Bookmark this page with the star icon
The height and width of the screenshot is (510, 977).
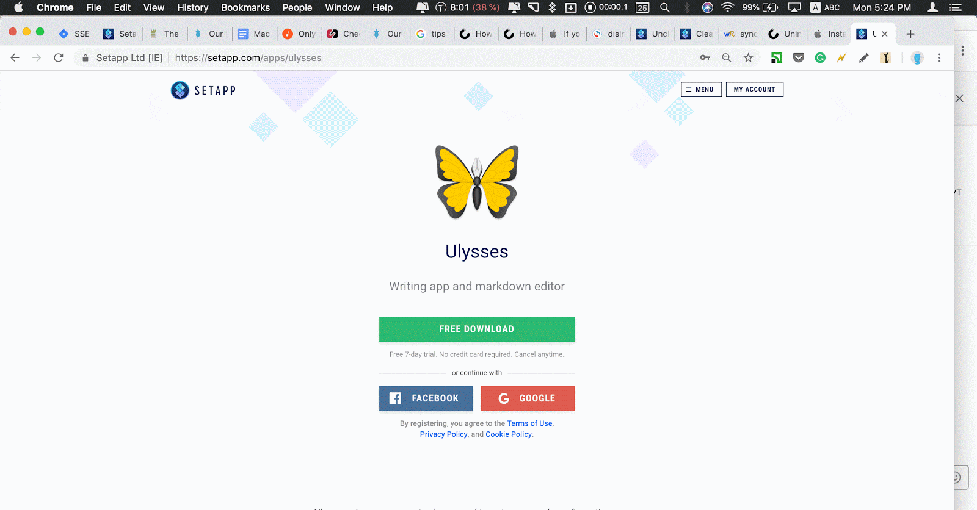[749, 58]
